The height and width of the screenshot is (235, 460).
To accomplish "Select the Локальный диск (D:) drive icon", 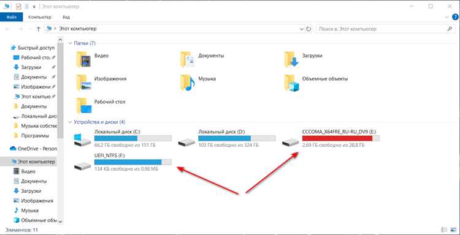I will click(186, 142).
